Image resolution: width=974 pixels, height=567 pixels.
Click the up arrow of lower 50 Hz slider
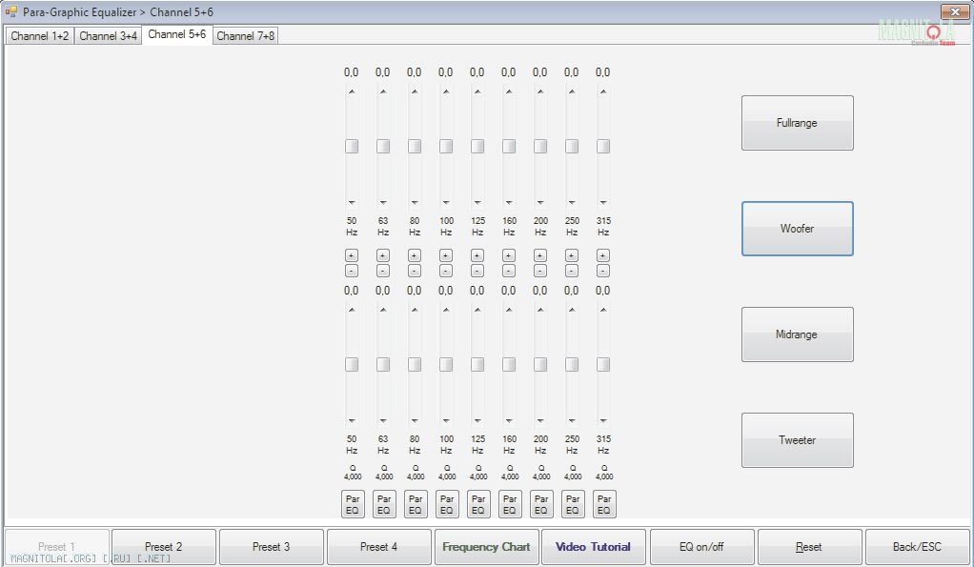click(x=352, y=310)
